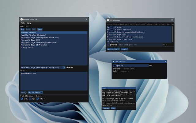Click the Homepage button in the About window
196x123 pixels.
[106, 108]
